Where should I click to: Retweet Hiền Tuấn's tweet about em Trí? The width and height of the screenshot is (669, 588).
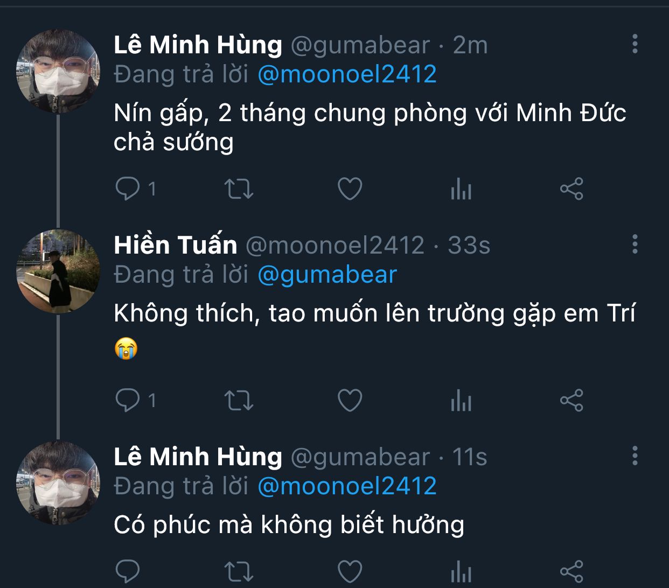tap(238, 400)
